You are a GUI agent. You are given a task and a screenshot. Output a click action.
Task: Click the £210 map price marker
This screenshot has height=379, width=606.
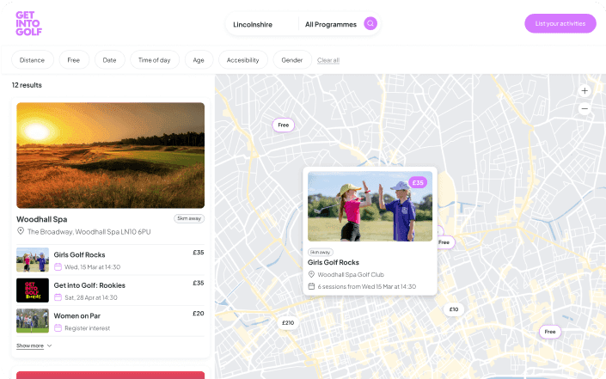[287, 322]
